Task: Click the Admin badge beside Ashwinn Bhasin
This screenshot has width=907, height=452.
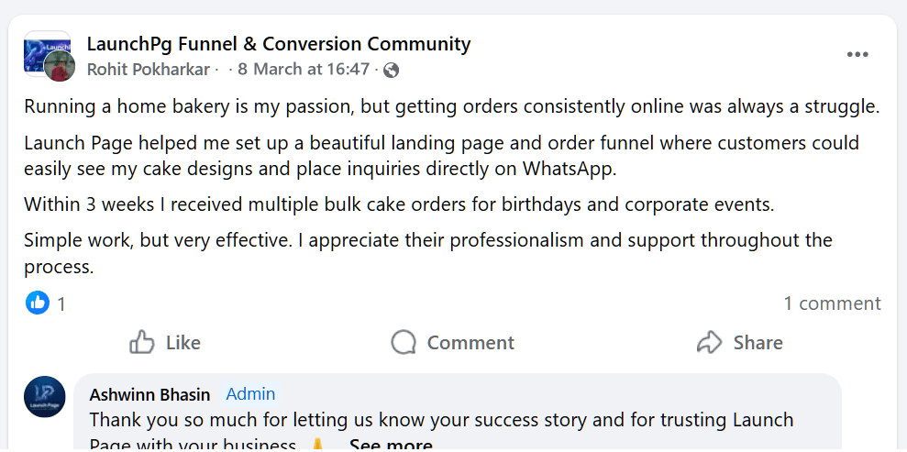Action: point(250,394)
